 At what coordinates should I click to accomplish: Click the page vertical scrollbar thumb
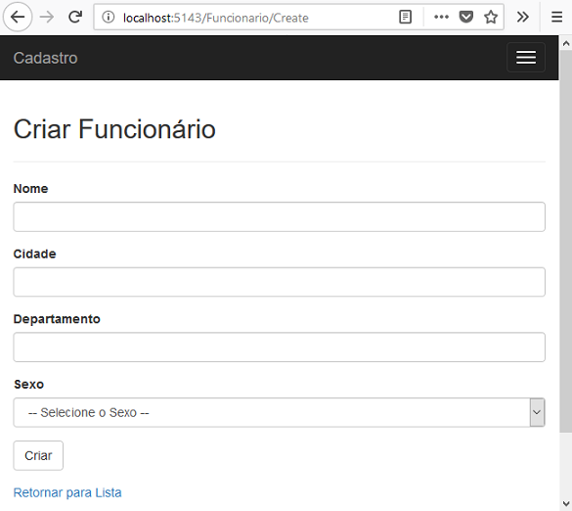coord(566,242)
